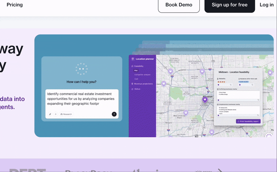Click the Sign up for free button

pos(230,5)
